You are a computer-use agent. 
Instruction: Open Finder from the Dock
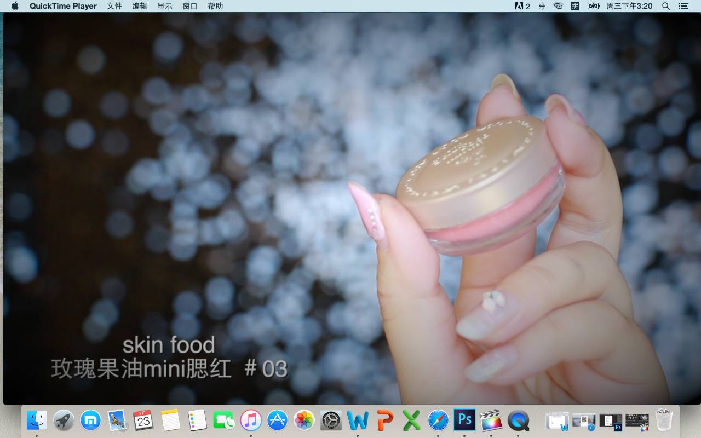tap(37, 420)
